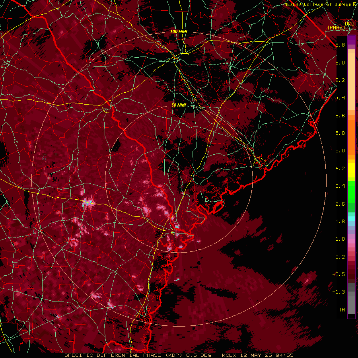Pick the bright green segment of the color bar
The height and width of the screenshot is (358, 358).
pos(351,193)
